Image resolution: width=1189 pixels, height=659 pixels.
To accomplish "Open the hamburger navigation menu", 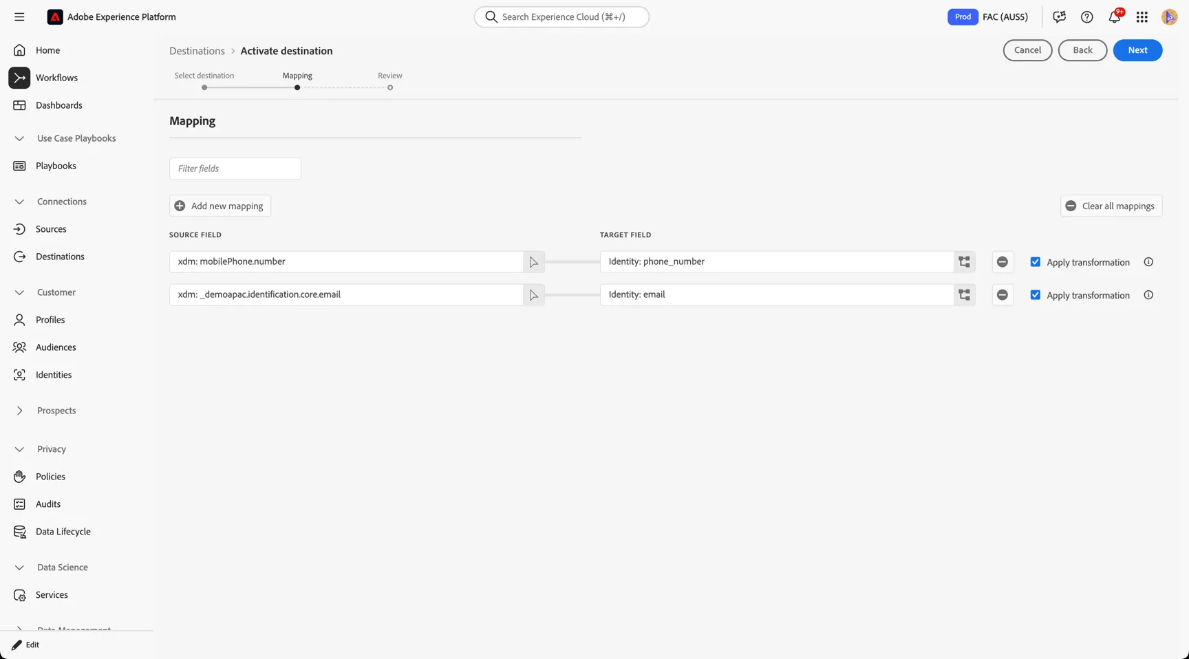I will [x=19, y=17].
